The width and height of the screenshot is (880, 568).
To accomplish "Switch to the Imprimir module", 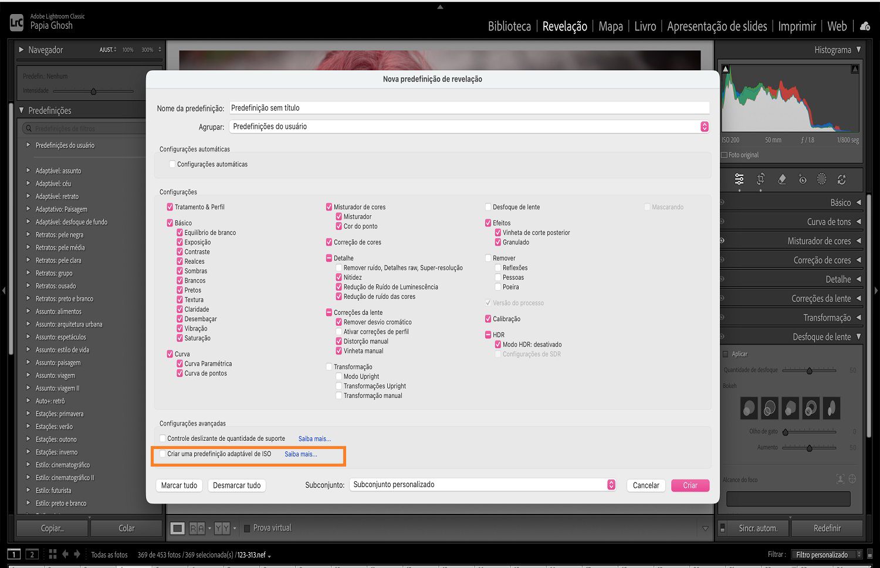I will (x=797, y=26).
